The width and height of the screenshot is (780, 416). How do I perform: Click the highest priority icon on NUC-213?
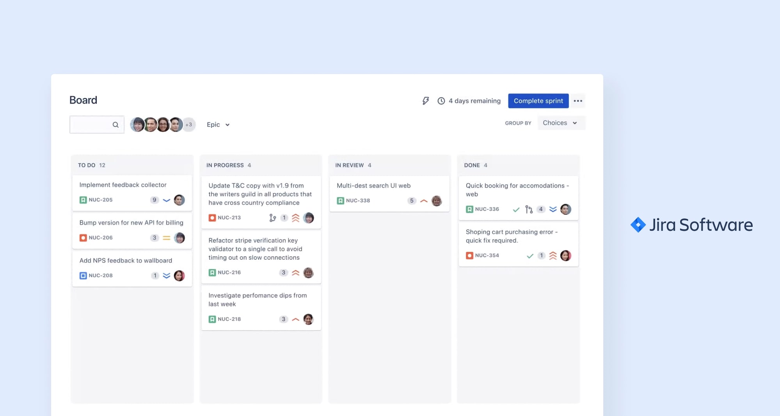(296, 218)
